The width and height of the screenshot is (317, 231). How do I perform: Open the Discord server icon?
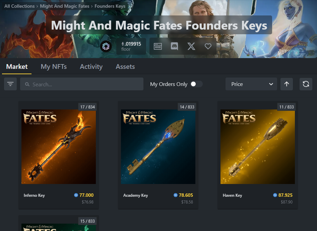(174, 46)
